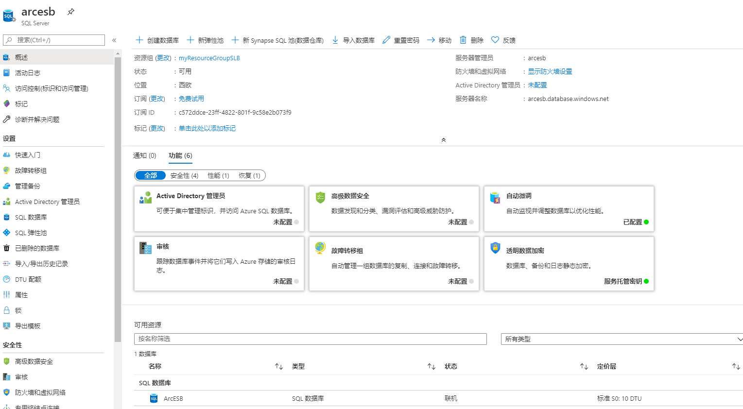The height and width of the screenshot is (409, 743).
Task: Switch to the 通知 (0) tab
Action: pos(145,155)
